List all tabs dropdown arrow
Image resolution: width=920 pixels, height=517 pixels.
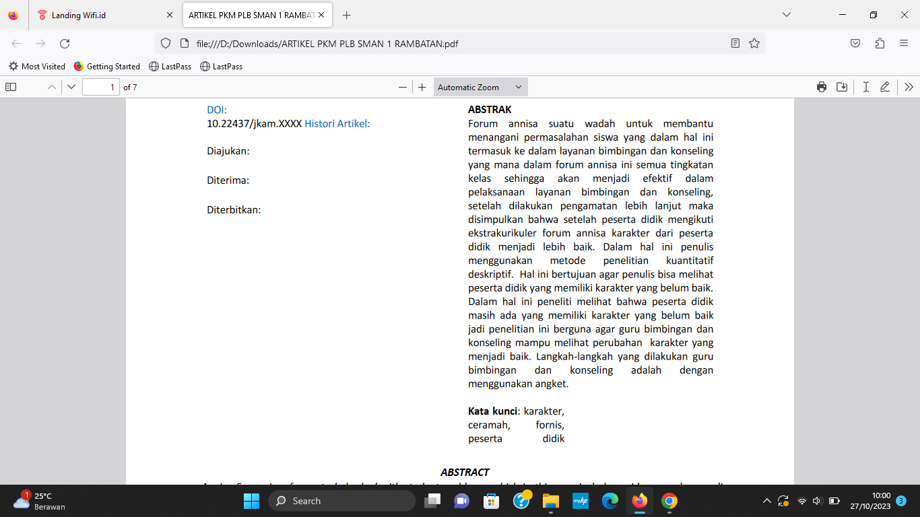[786, 15]
